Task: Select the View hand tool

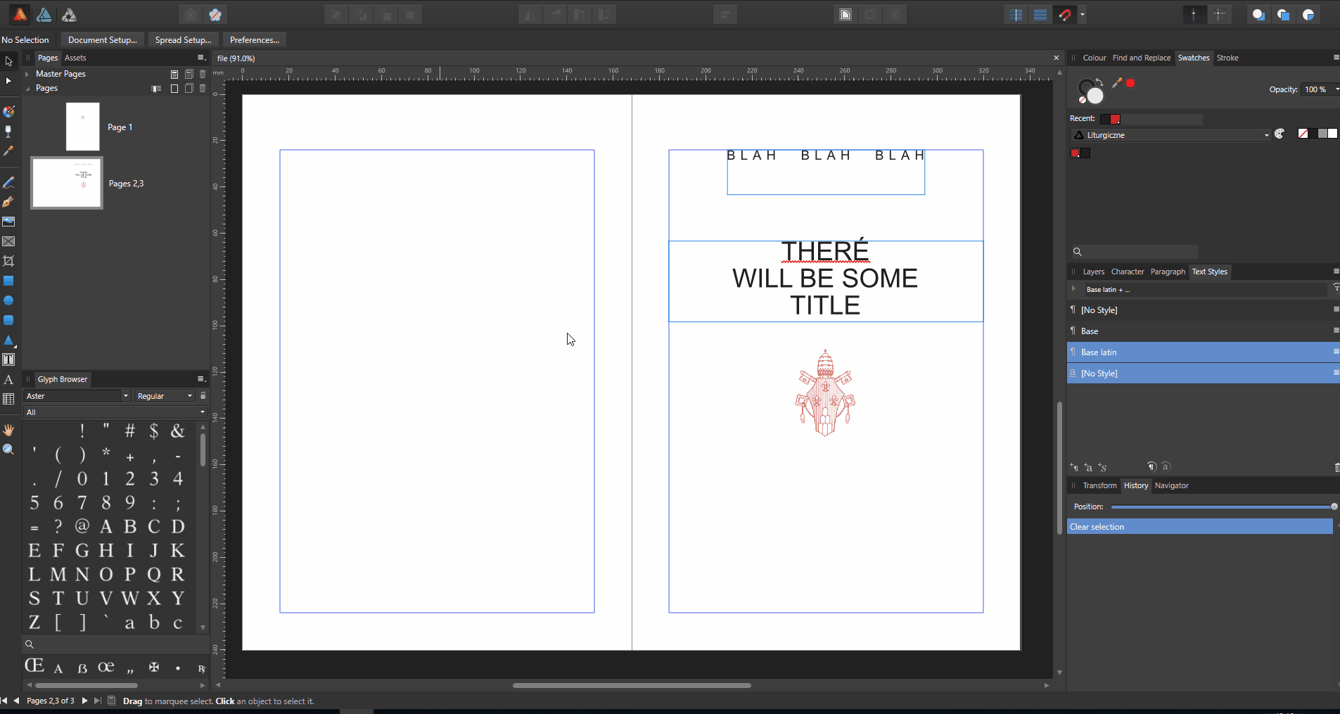Action: tap(8, 430)
